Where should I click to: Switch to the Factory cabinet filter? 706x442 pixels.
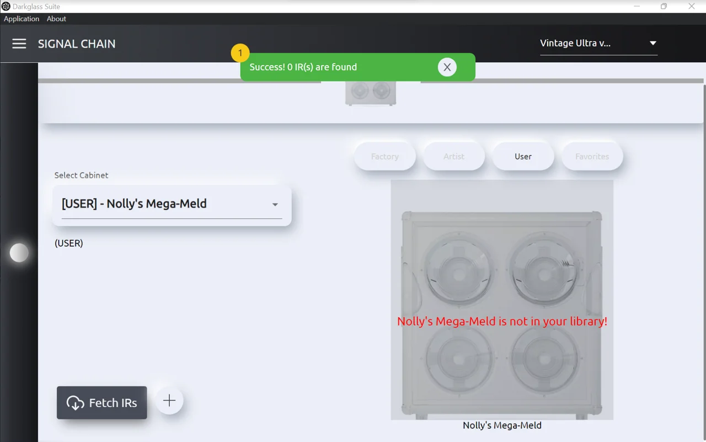click(384, 157)
